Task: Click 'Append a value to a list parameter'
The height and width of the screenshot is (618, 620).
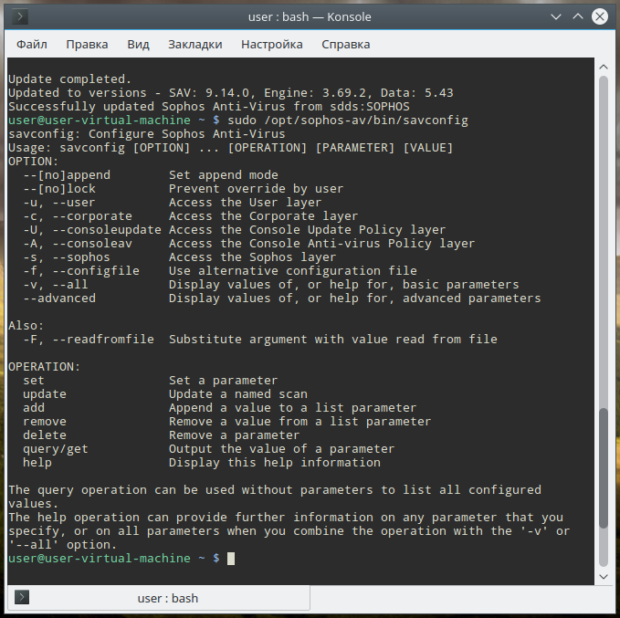Action: [292, 408]
